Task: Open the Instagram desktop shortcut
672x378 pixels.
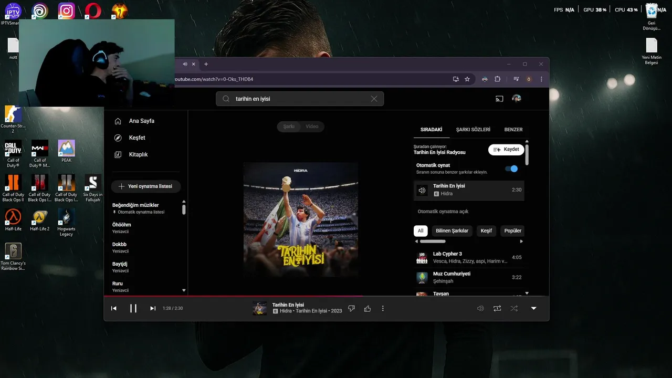Action: (66, 11)
